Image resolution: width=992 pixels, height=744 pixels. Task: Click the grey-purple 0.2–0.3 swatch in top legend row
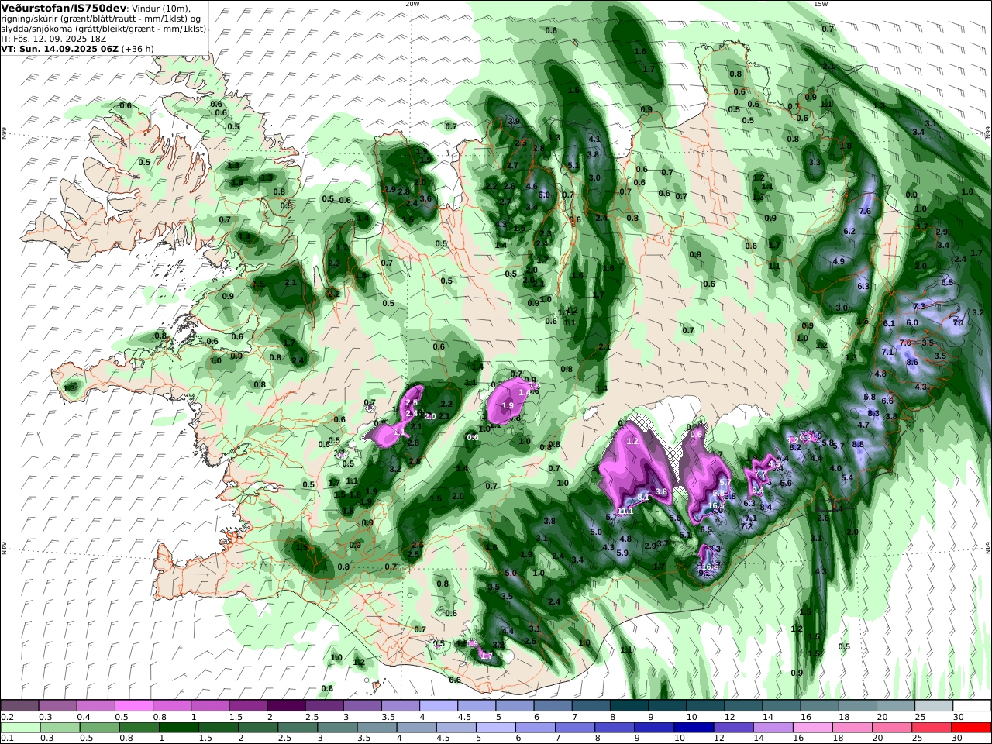coord(19,705)
